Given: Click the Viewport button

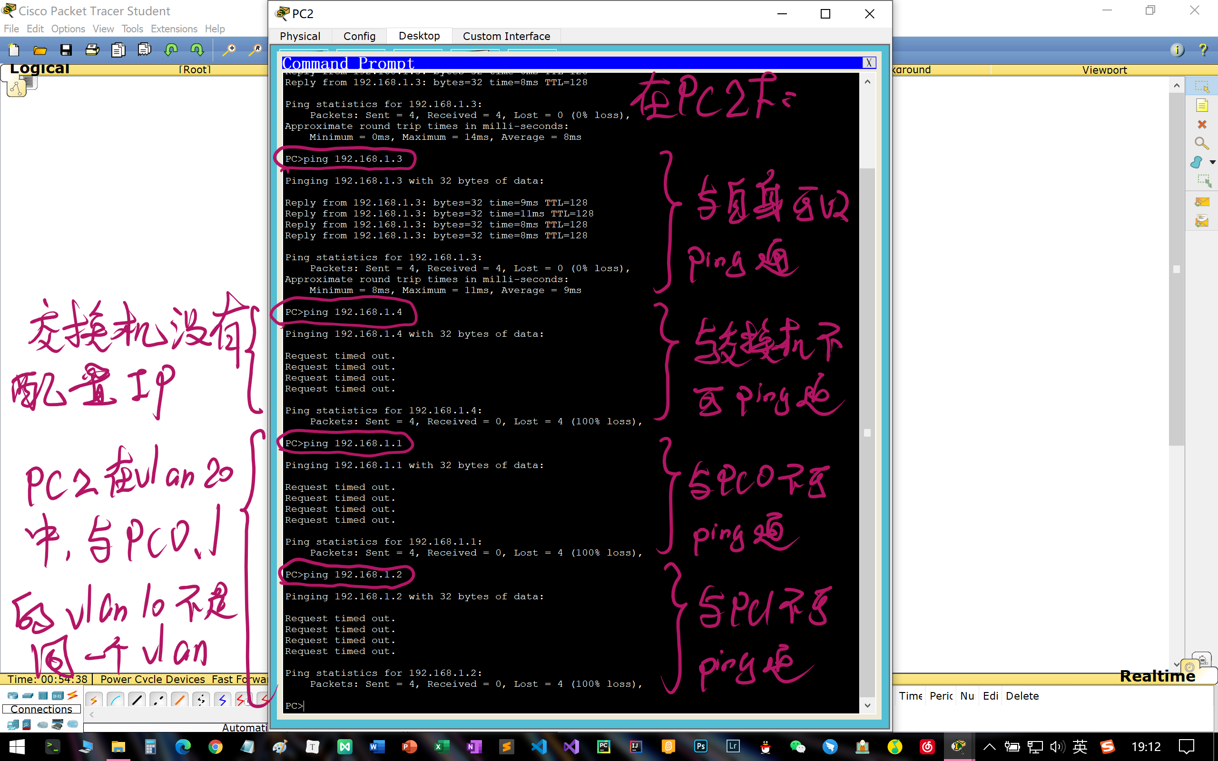Looking at the screenshot, I should tap(1104, 69).
